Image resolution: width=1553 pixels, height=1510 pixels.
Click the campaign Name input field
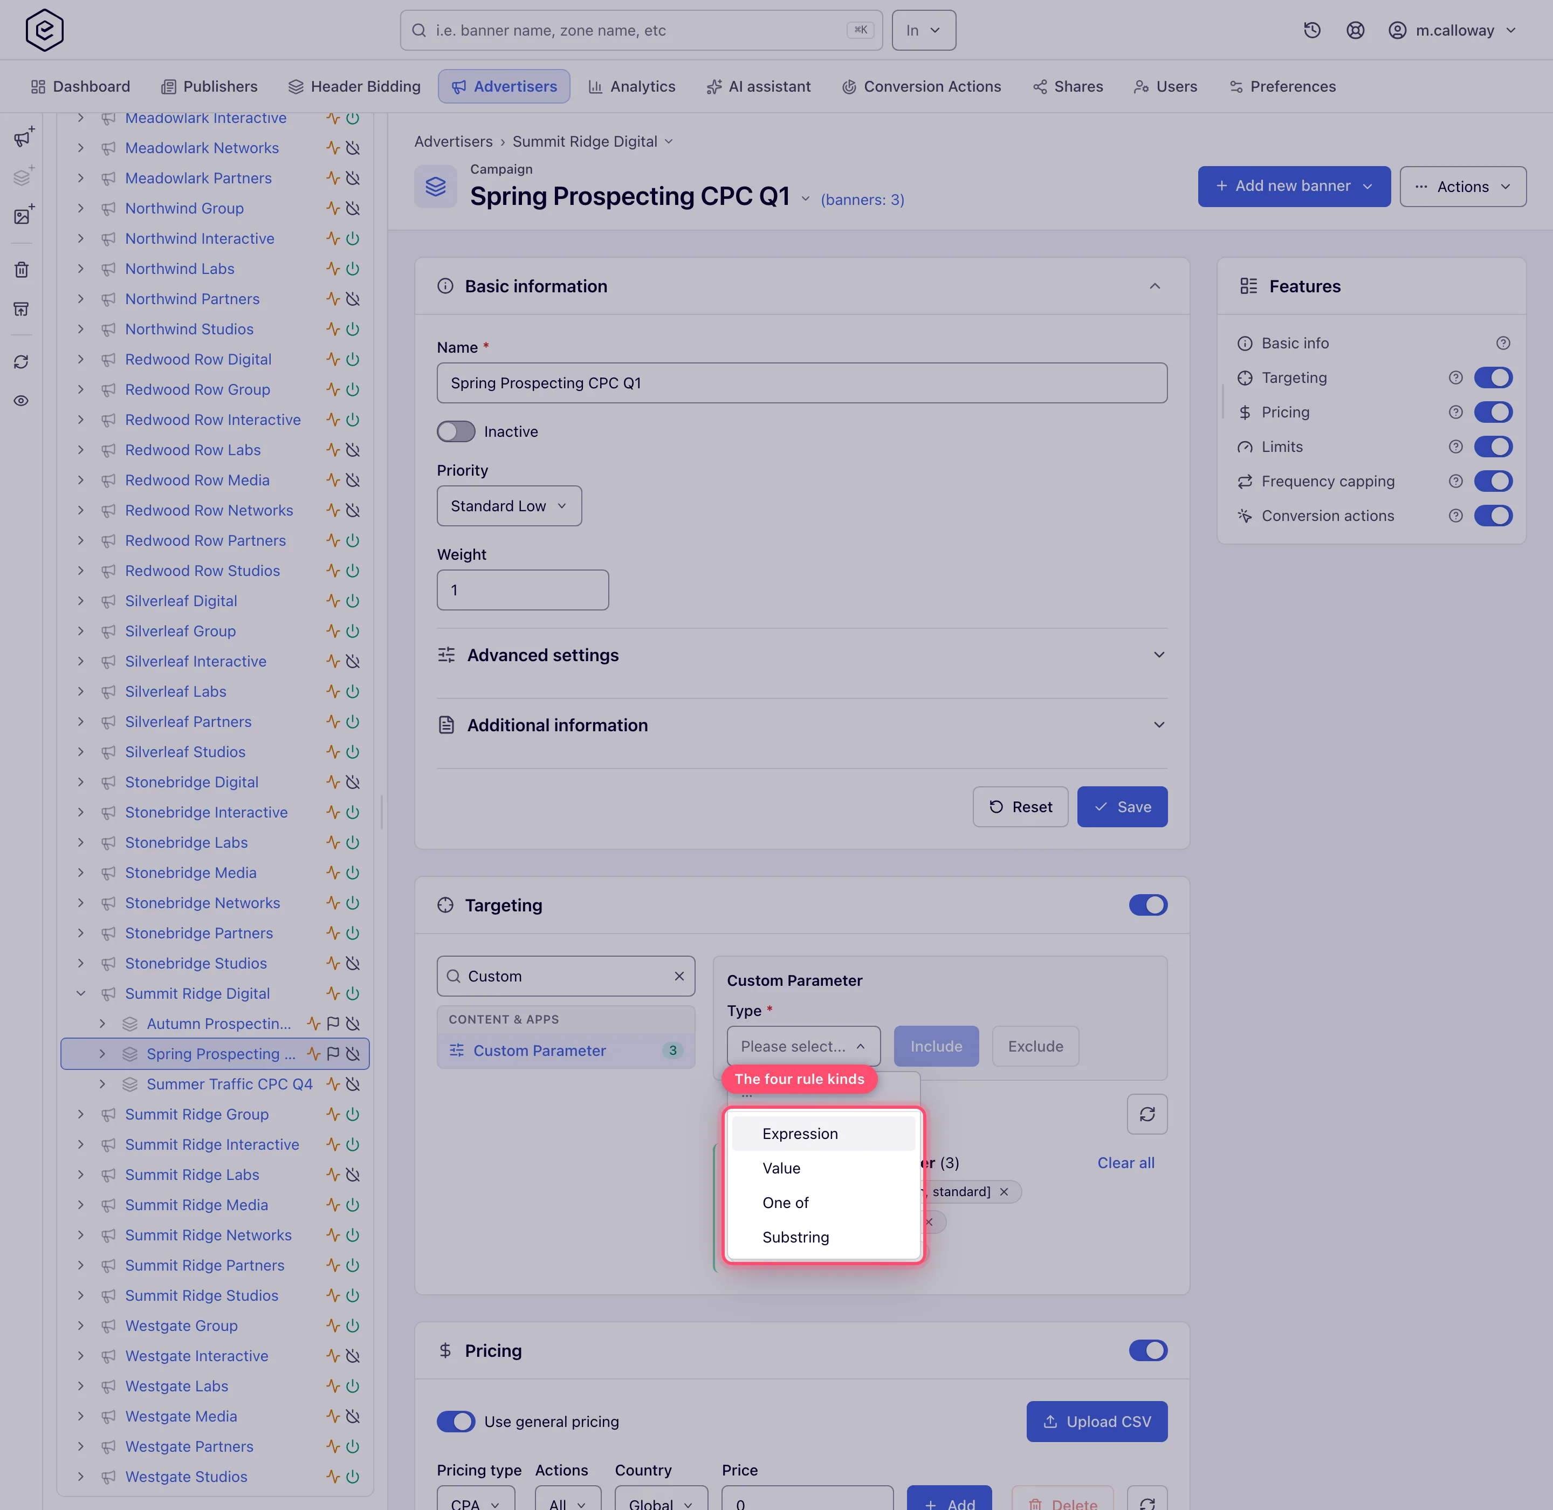click(x=802, y=383)
